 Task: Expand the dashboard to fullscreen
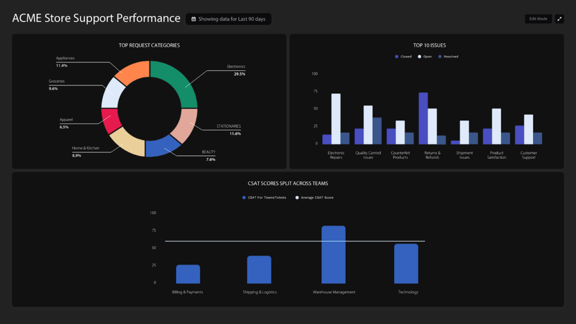(559, 19)
